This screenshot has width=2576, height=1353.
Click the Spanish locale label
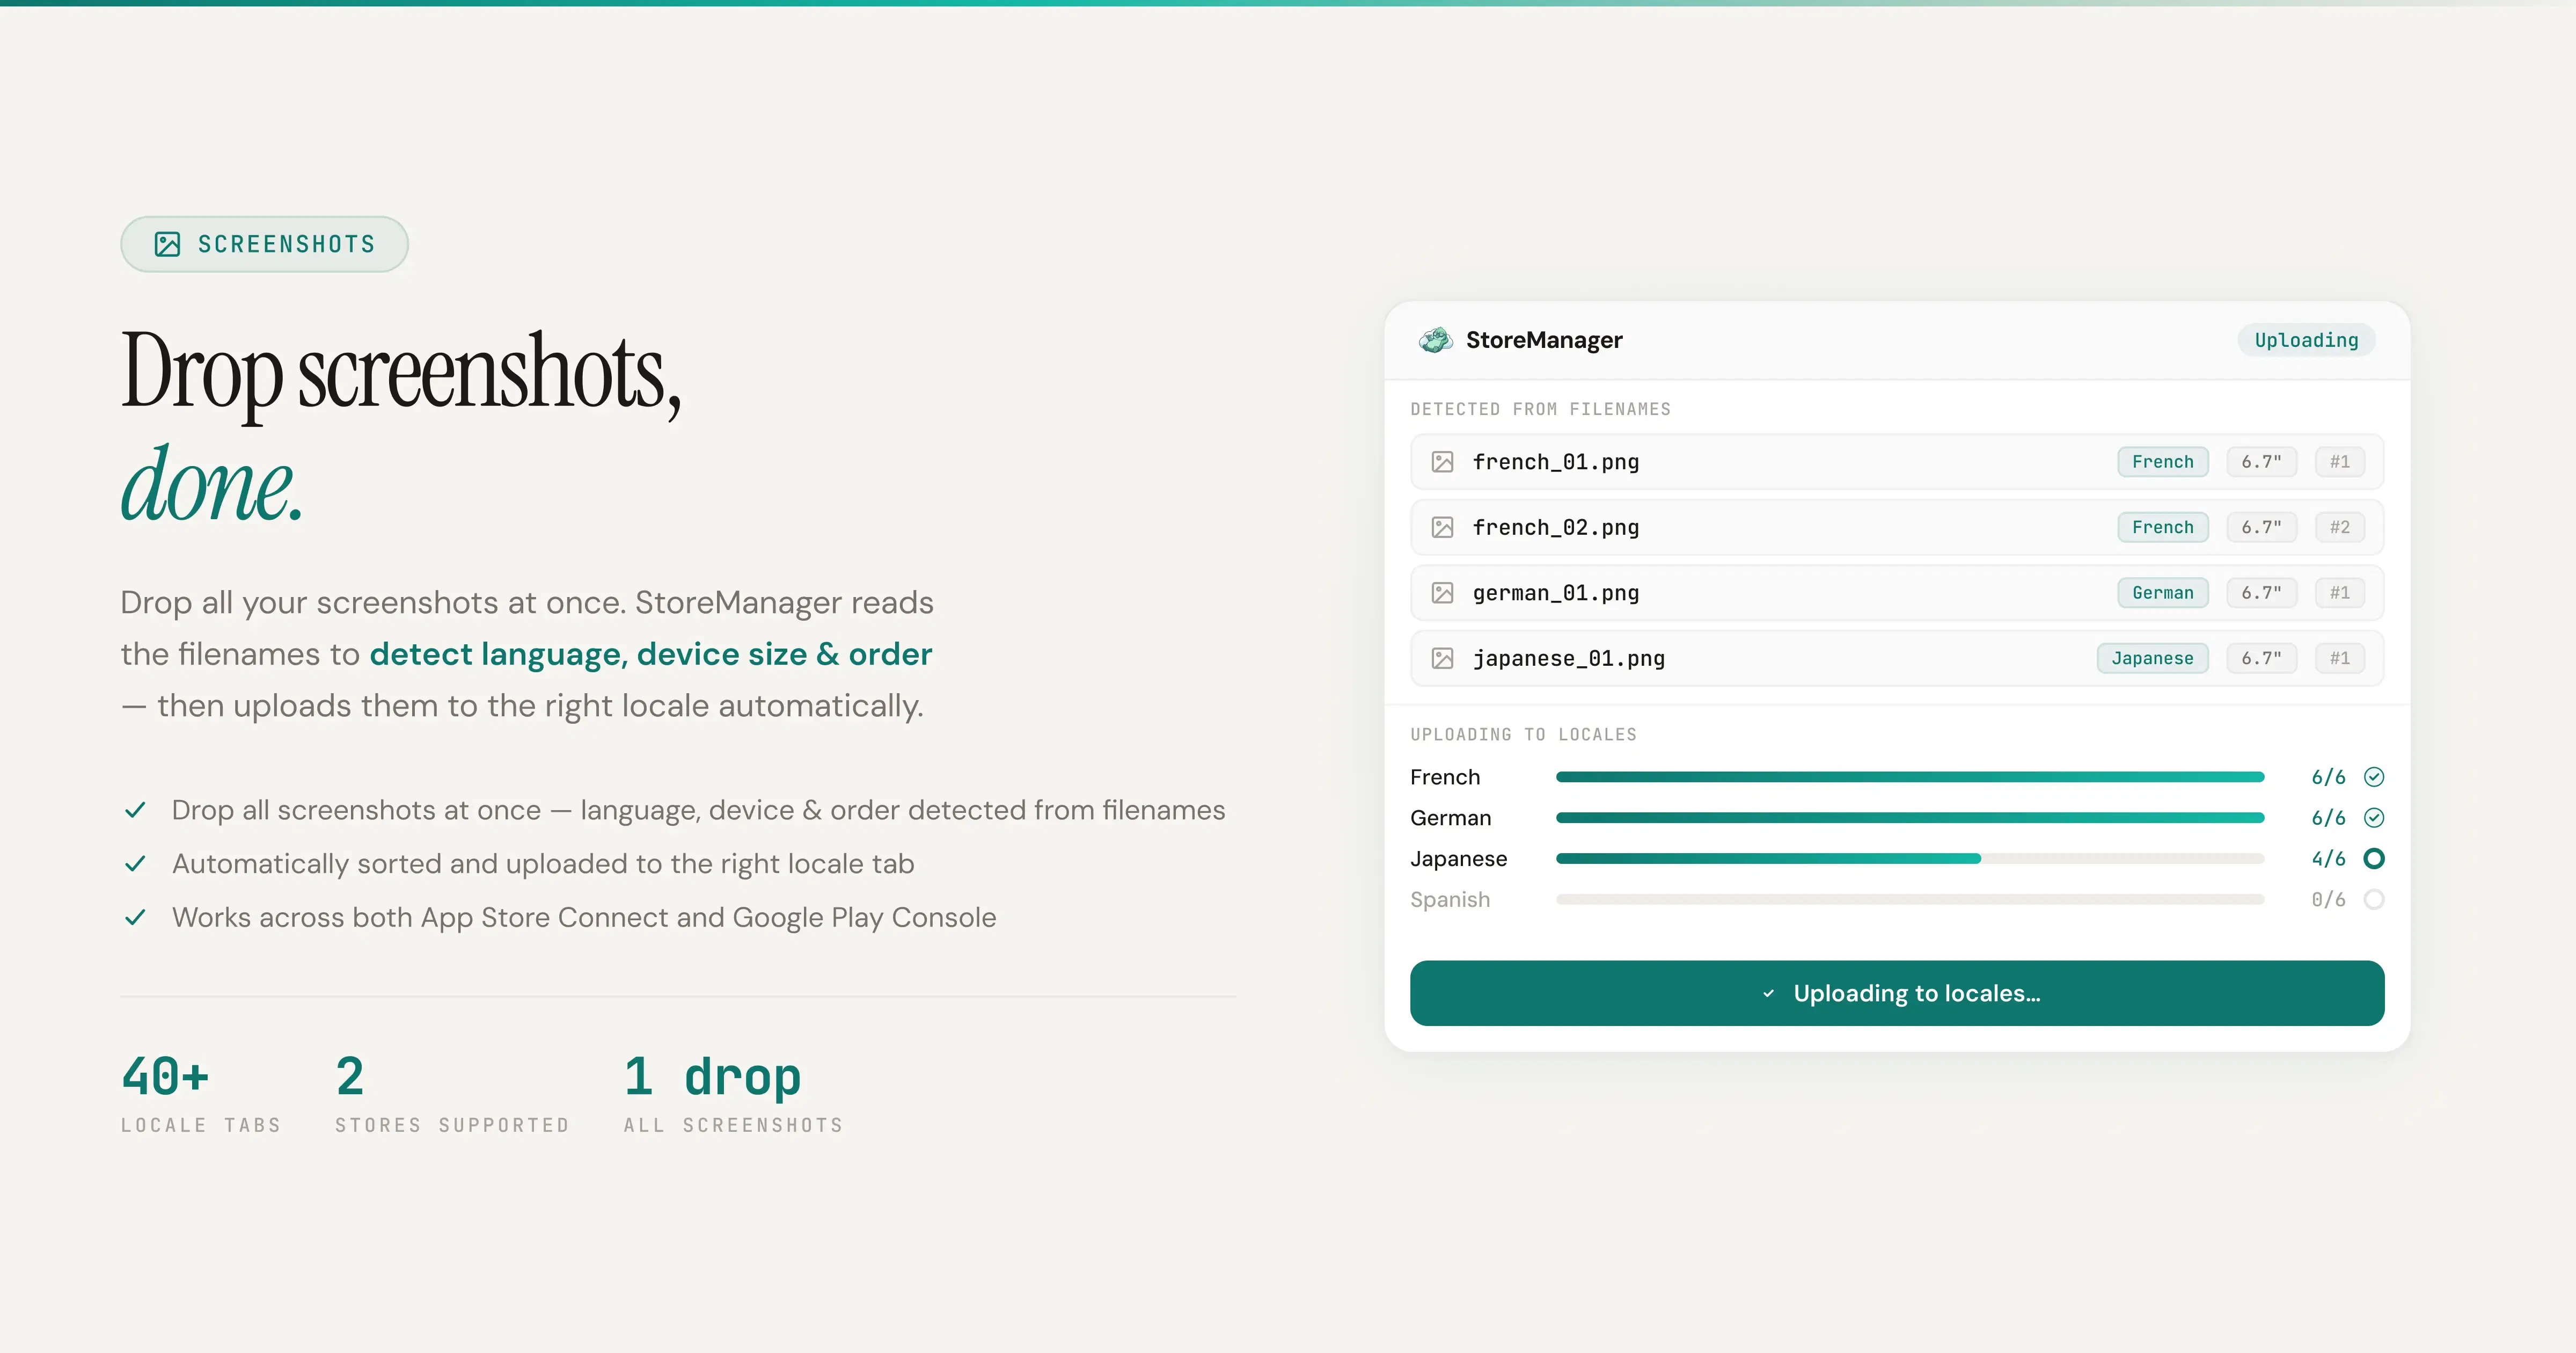coord(1450,900)
